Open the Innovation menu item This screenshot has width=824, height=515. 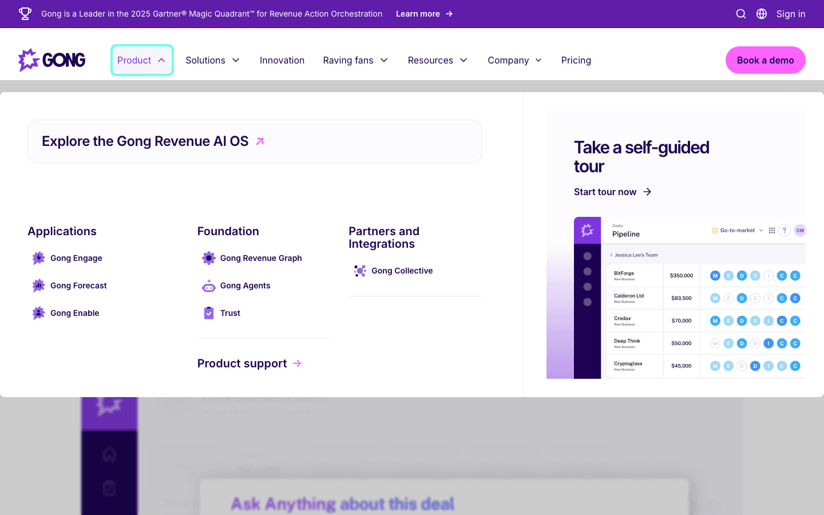282,60
